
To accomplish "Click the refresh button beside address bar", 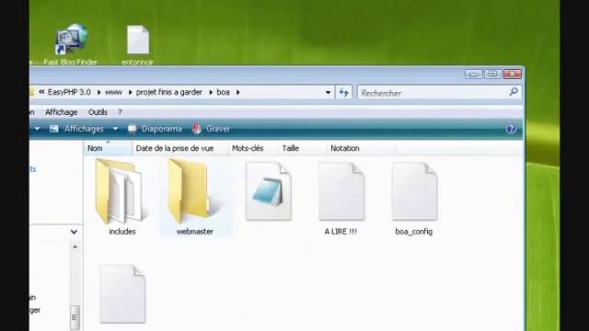I will [x=343, y=92].
